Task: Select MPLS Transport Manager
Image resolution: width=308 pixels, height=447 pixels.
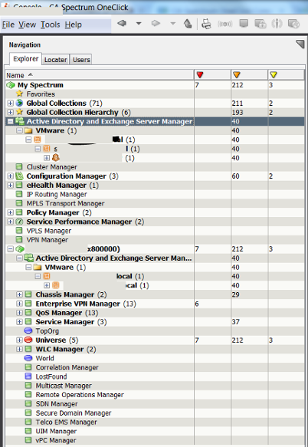Action: click(x=65, y=203)
